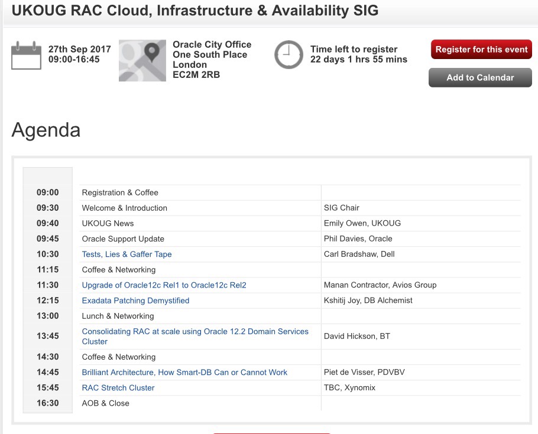This screenshot has width=538, height=434.
Task: Open the map location thumbnail
Action: pyautogui.click(x=142, y=60)
